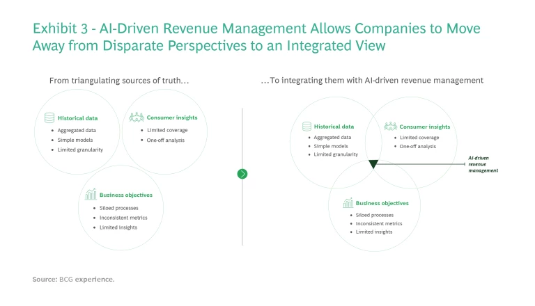
Task: Click the database icon in the right diagram
Action: pos(306,127)
